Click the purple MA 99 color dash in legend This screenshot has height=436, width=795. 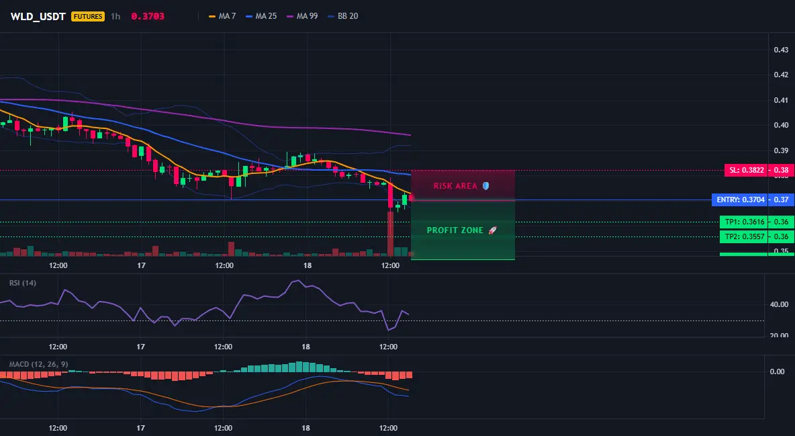point(290,16)
